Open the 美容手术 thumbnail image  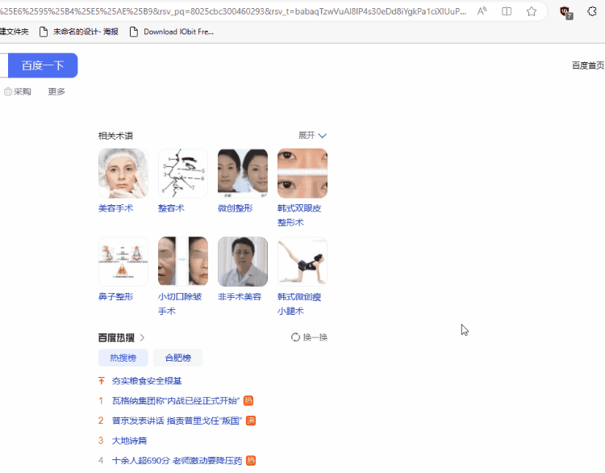coord(123,174)
